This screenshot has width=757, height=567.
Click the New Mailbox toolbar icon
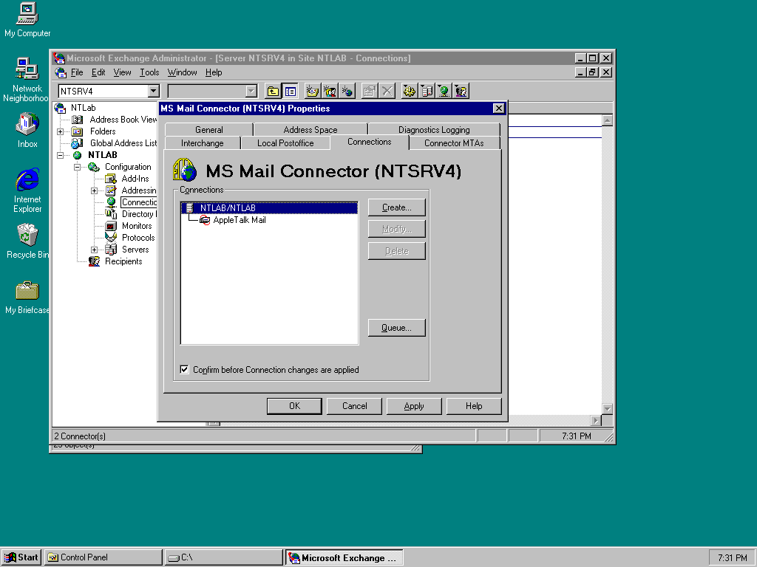pyautogui.click(x=313, y=91)
